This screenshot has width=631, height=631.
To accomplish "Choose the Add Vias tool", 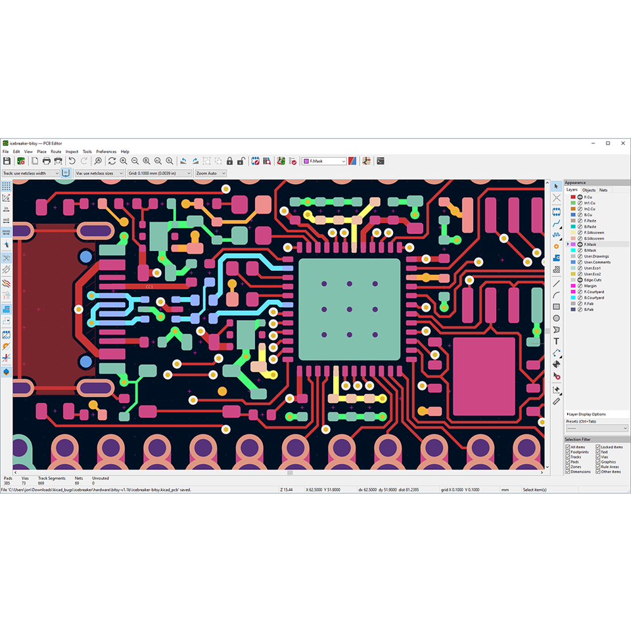I will coord(556,246).
